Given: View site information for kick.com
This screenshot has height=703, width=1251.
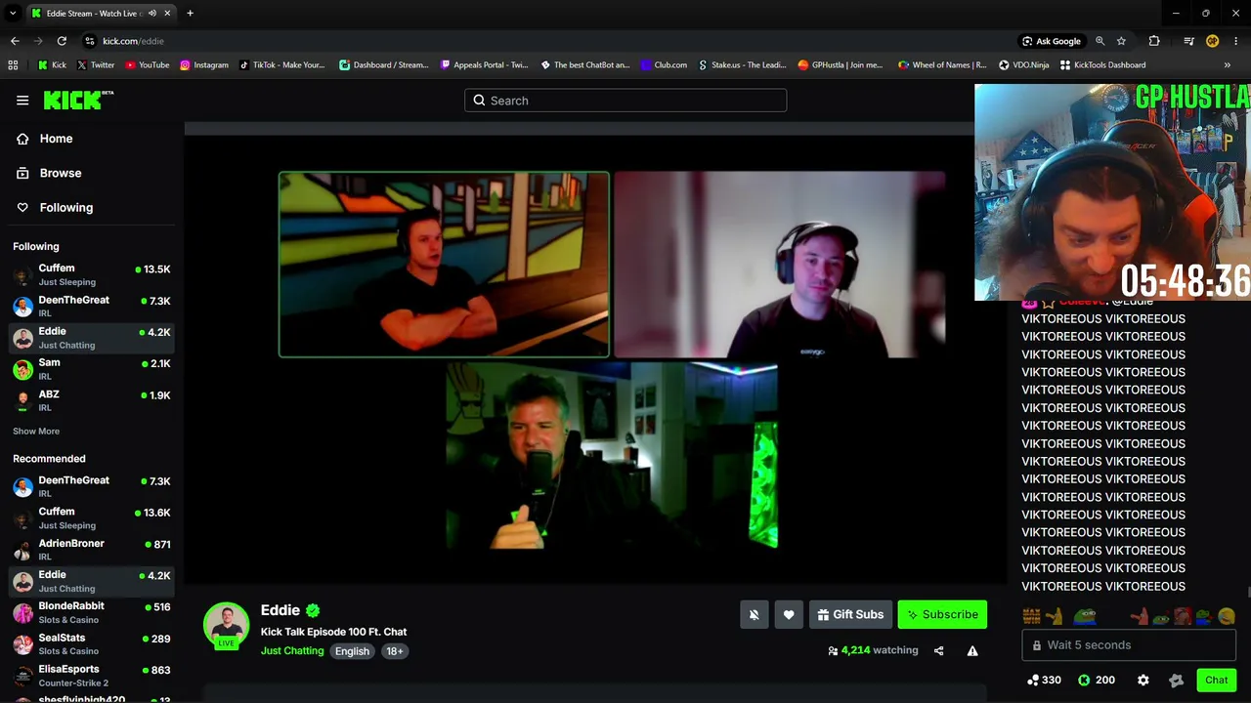Looking at the screenshot, I should click(x=90, y=41).
